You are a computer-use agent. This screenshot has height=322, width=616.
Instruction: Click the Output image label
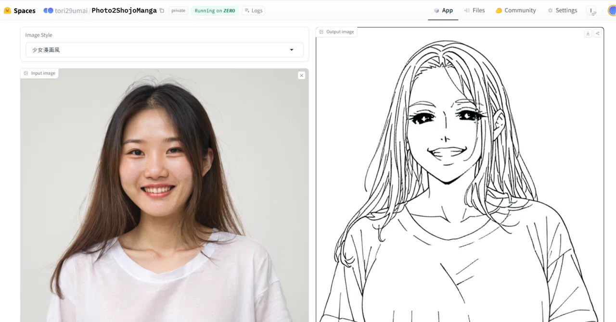[x=336, y=32]
